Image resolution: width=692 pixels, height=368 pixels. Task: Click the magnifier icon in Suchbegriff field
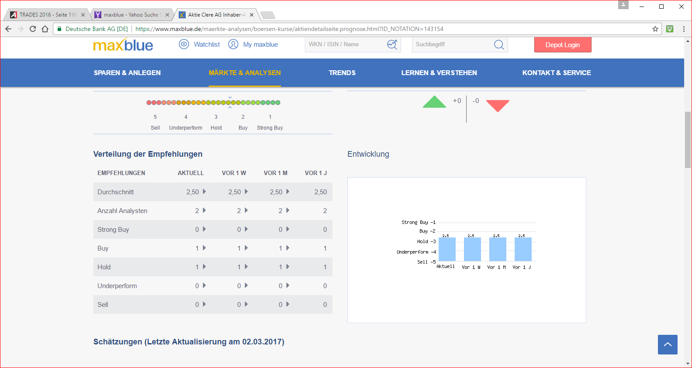pos(499,45)
